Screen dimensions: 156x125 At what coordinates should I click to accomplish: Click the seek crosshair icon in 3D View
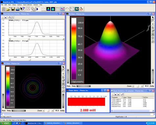tap(153, 38)
